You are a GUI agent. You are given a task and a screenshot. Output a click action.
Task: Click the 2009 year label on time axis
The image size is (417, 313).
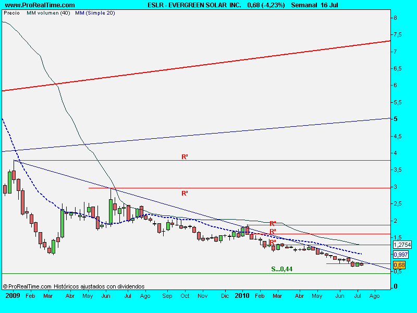click(x=13, y=296)
